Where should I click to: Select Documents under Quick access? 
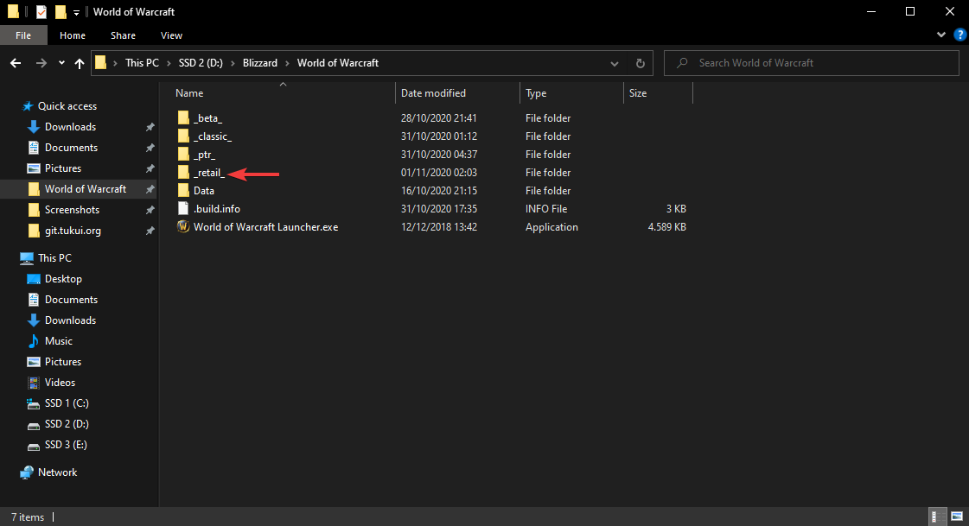click(x=71, y=148)
